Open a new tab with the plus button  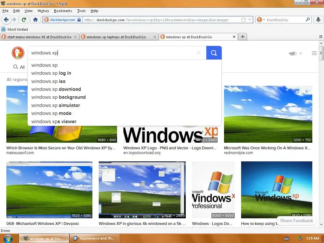[243, 37]
